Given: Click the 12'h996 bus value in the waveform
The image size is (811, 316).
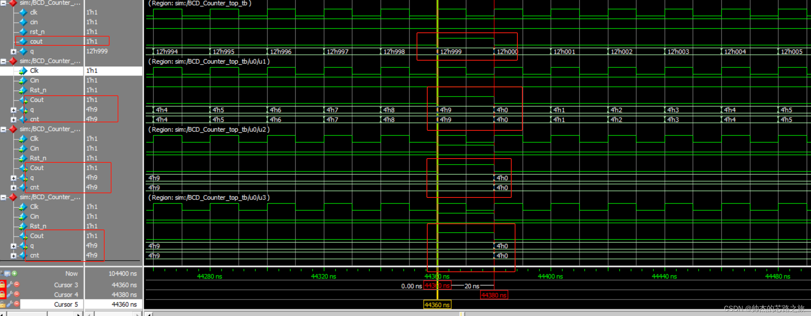Looking at the screenshot, I should 280,51.
